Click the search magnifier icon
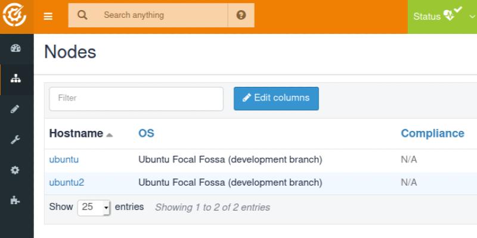The image size is (477, 238). pos(82,15)
